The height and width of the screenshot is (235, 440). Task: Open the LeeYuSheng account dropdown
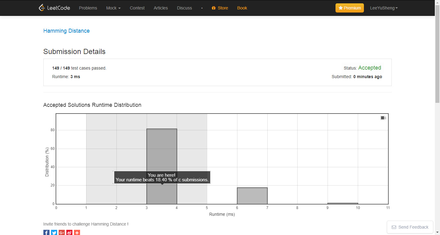(383, 8)
